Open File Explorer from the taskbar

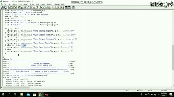22,95
